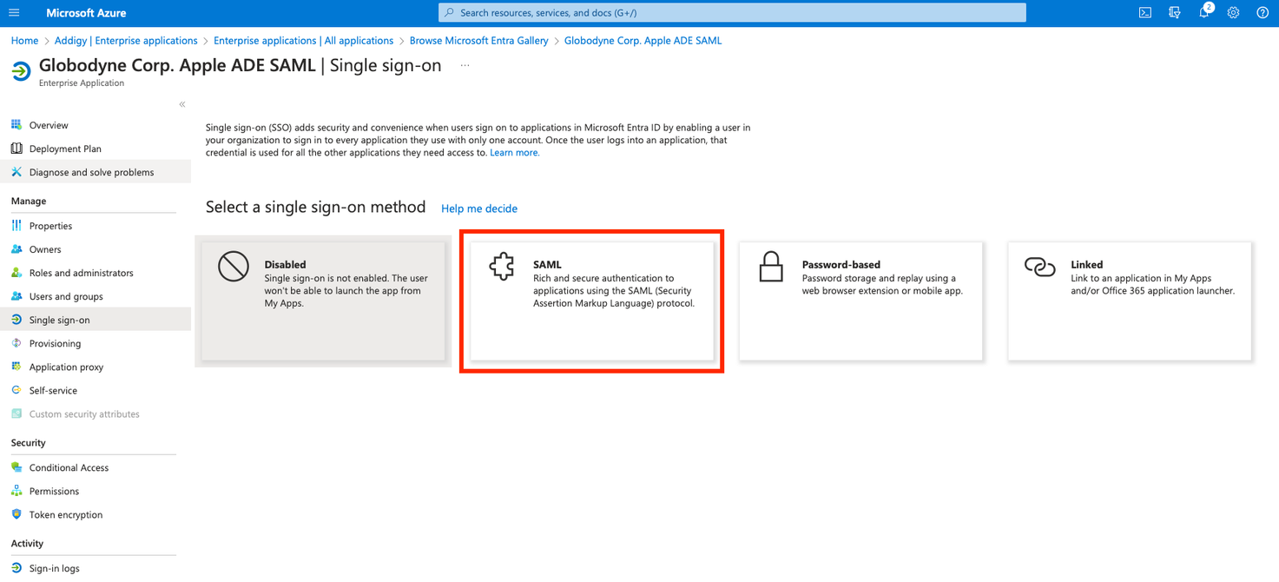Open Overview in the side menu
Image resolution: width=1279 pixels, height=582 pixels.
click(x=49, y=125)
